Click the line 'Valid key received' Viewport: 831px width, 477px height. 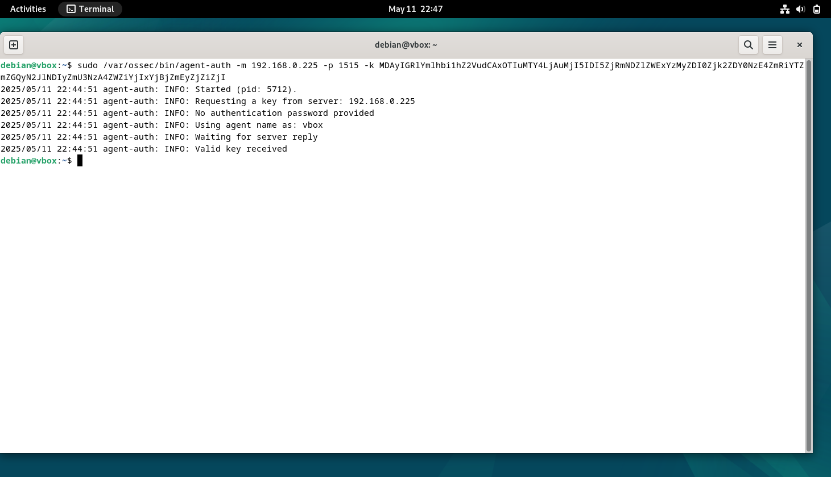coord(144,149)
